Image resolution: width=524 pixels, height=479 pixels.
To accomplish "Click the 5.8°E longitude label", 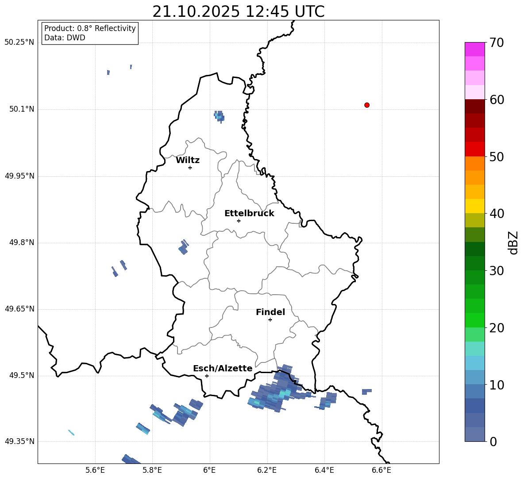I will [152, 470].
